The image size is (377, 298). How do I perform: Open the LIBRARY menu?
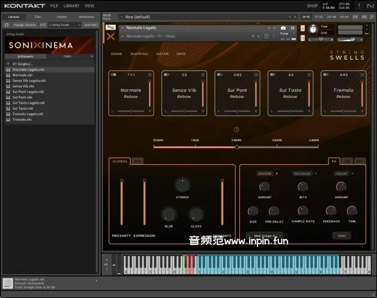click(x=71, y=6)
